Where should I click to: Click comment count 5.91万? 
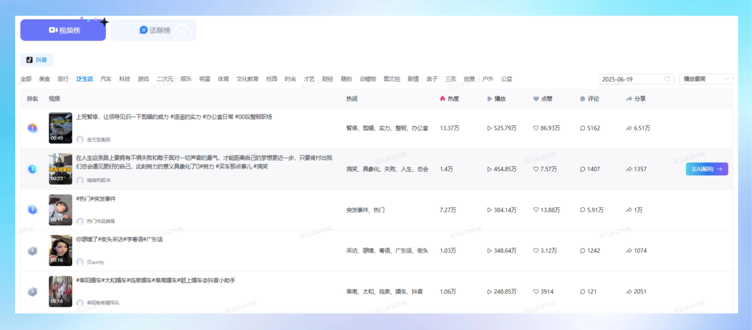click(592, 210)
